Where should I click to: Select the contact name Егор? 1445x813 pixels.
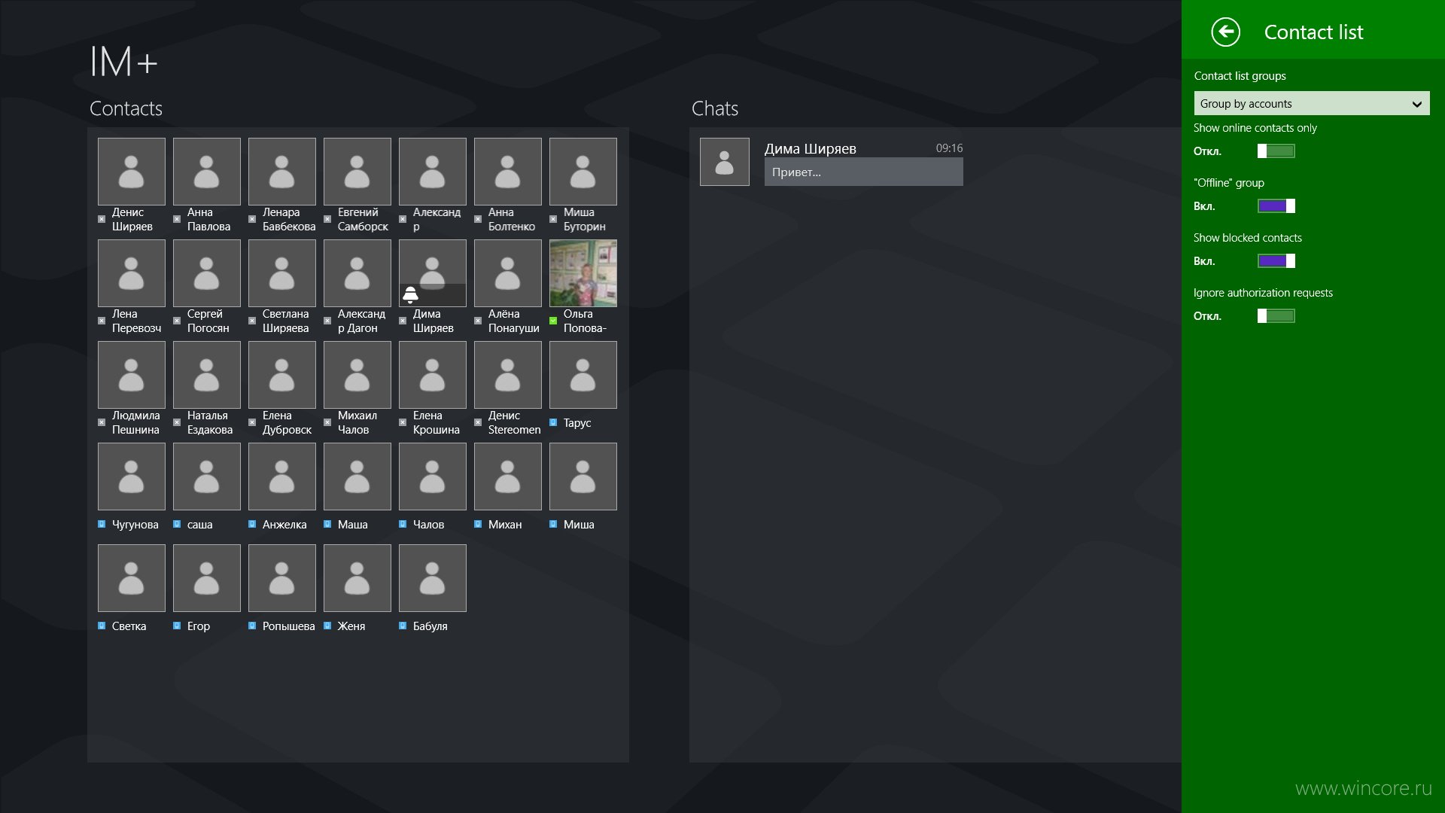199,626
